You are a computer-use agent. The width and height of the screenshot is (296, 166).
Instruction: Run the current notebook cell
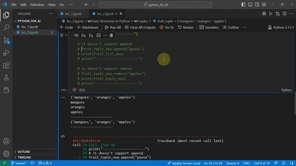tap(62, 35)
